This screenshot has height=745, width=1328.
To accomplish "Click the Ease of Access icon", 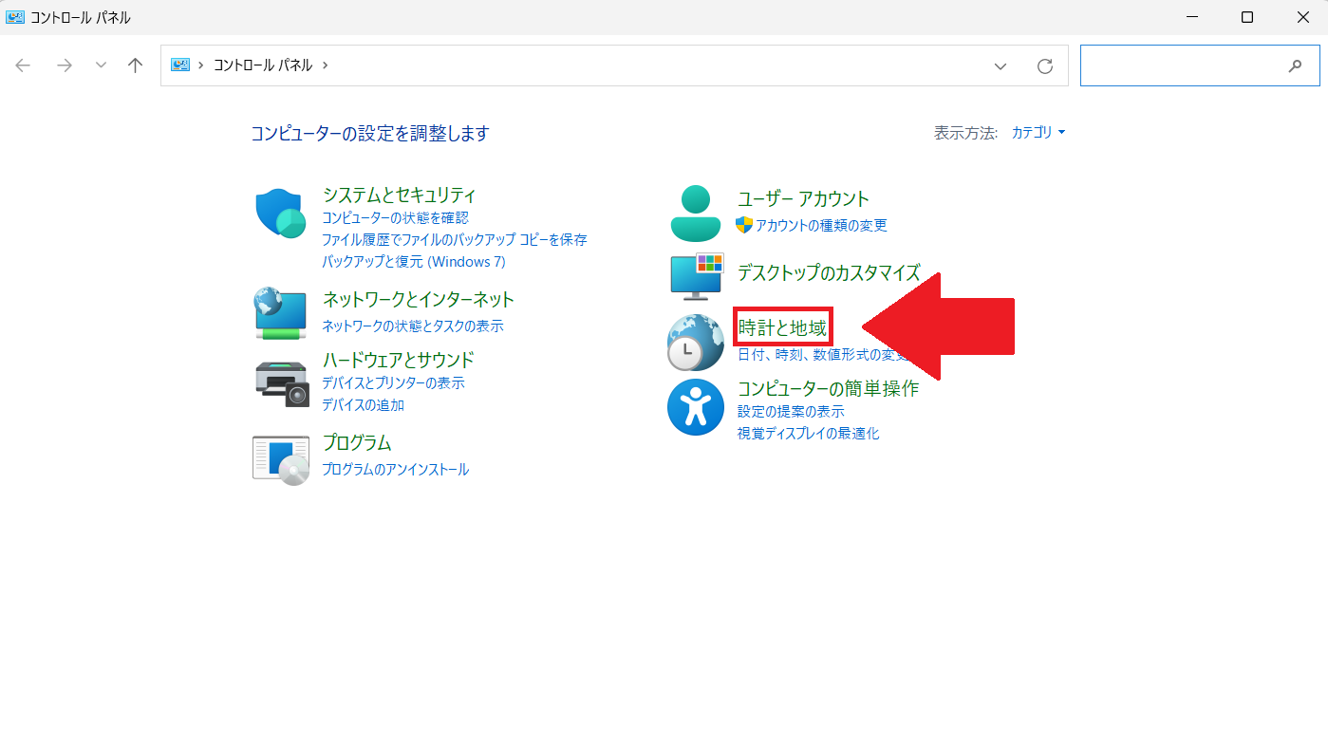I will (x=696, y=407).
